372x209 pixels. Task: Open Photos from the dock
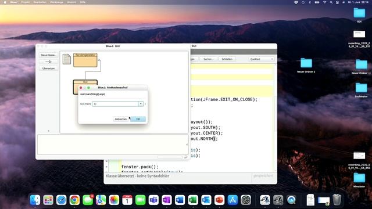114,200
